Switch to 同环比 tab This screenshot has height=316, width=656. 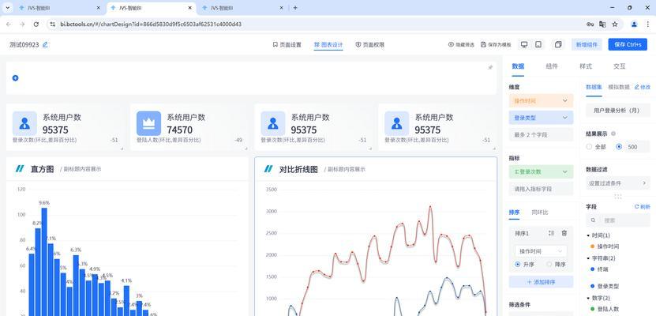click(x=539, y=213)
